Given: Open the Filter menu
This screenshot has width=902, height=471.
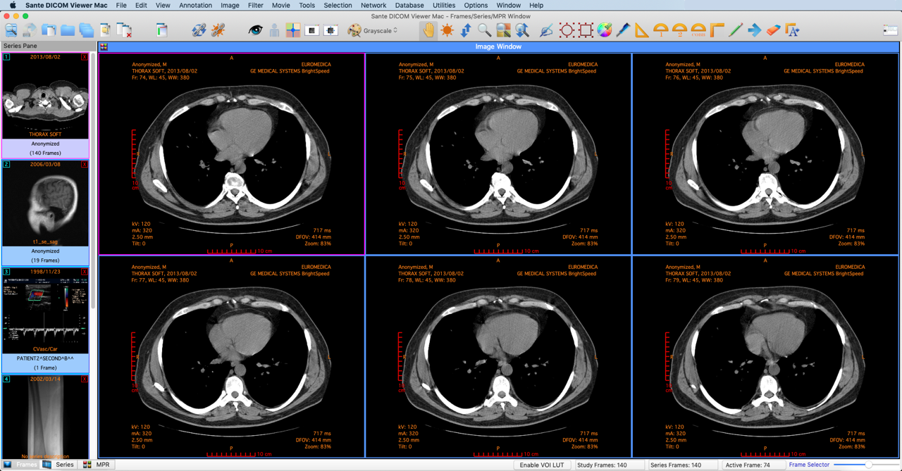Looking at the screenshot, I should tap(255, 5).
